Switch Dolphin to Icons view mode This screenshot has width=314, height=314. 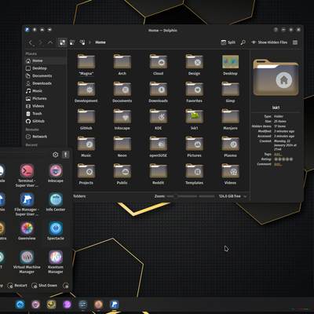pyautogui.click(x=62, y=42)
